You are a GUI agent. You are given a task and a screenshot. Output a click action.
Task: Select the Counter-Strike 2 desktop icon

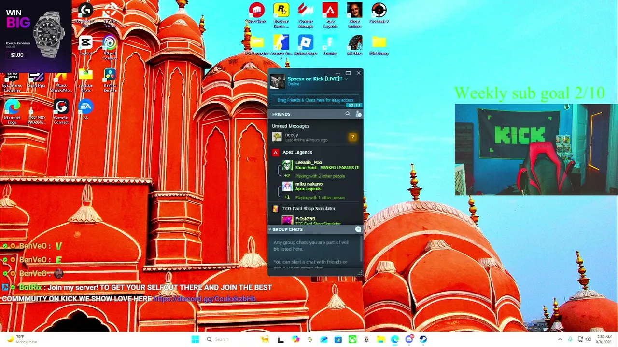click(281, 47)
